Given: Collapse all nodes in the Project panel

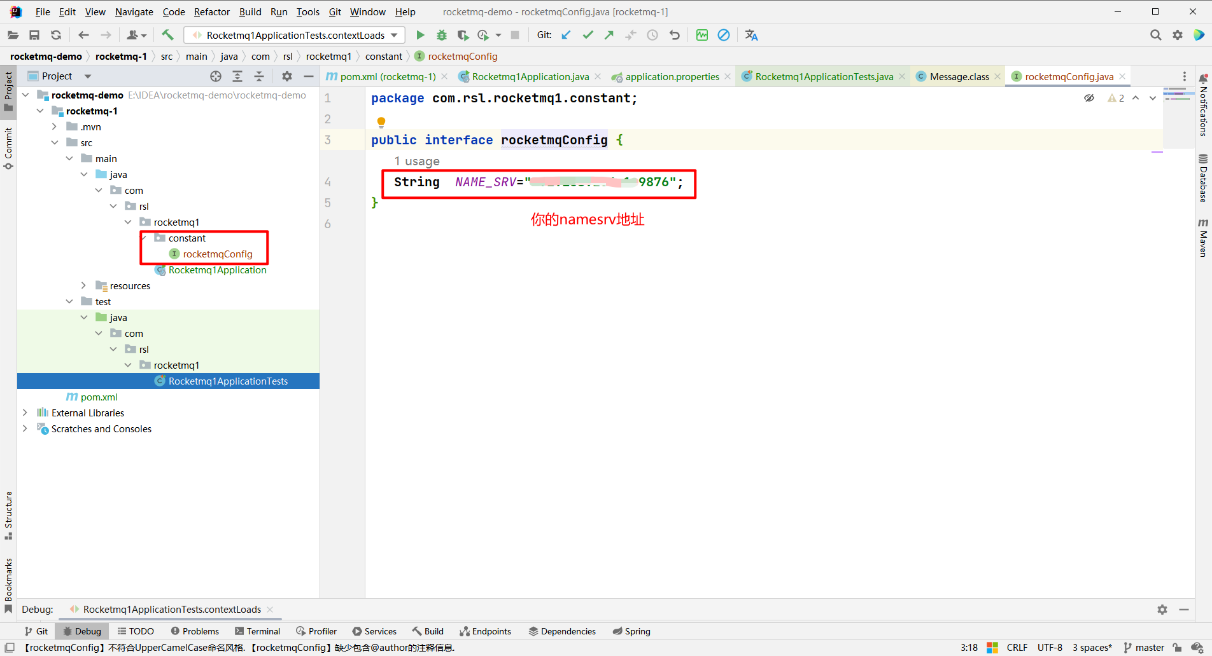Looking at the screenshot, I should coord(259,76).
